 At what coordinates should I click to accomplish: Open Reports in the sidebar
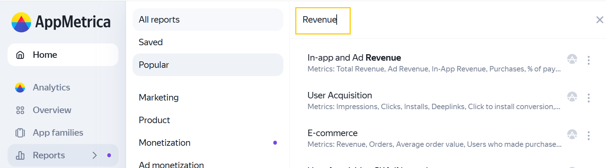coord(63,155)
